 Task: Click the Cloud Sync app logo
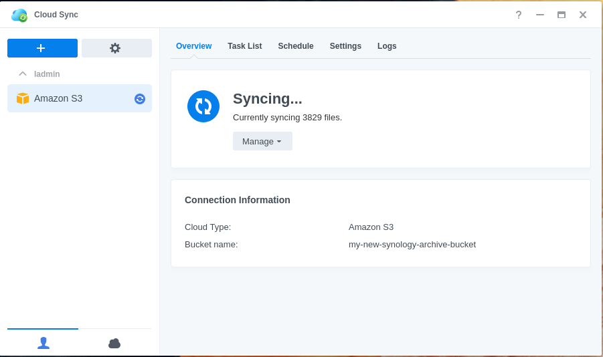(x=19, y=15)
